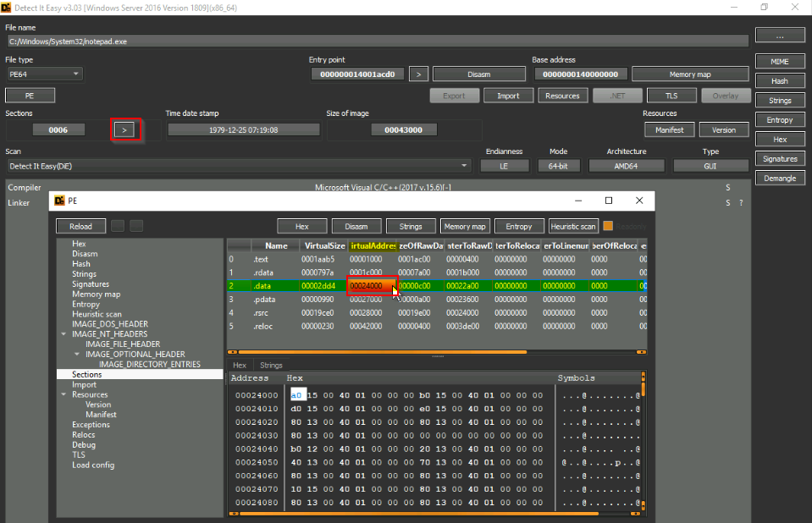This screenshot has height=523, width=812.
Task: Click the '>' button next to Entry point
Action: click(x=418, y=74)
